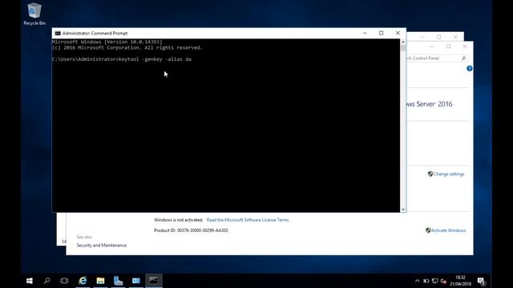Viewport: 513px width, 288px height.
Task: Launch Internet Explorer from the taskbar
Action: [x=83, y=281]
